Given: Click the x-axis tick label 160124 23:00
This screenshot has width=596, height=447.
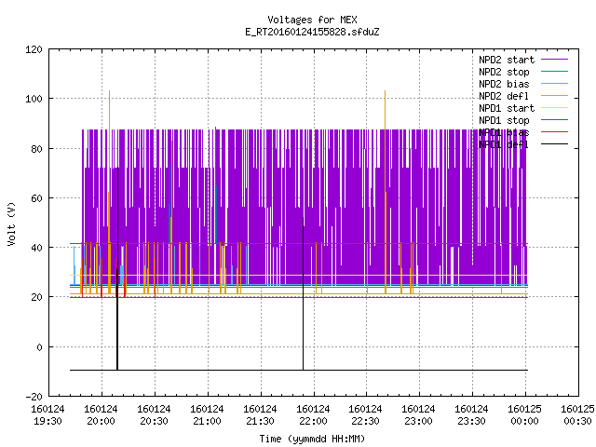Looking at the screenshot, I should click(418, 415).
